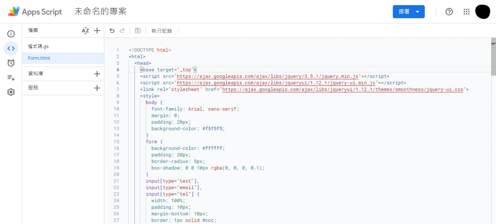Click line number 15 beside form {
This screenshot has width=496, height=224.
[116, 142]
